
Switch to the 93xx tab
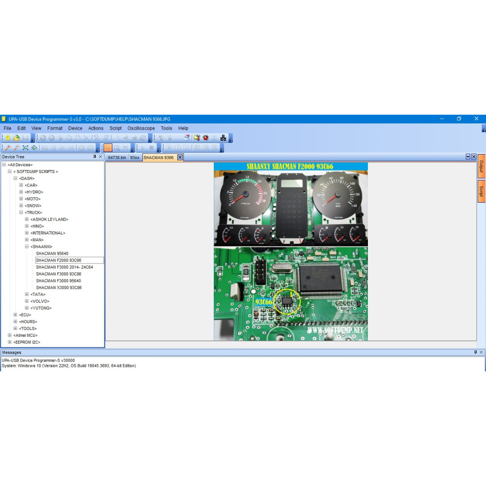135,157
